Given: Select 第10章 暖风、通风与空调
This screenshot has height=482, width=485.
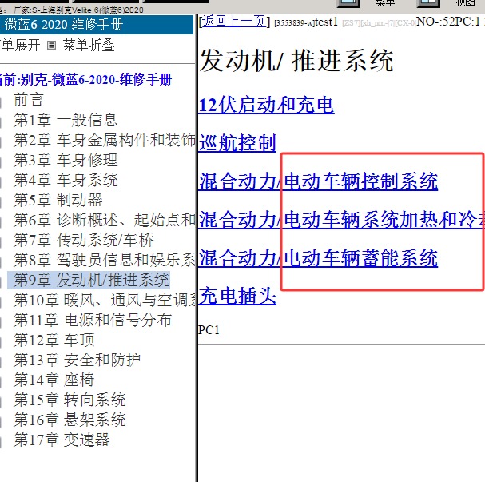Looking at the screenshot, I should click(x=104, y=300).
